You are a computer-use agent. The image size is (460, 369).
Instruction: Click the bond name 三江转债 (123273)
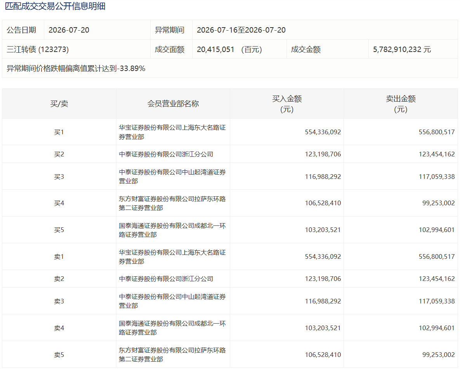click(x=38, y=49)
